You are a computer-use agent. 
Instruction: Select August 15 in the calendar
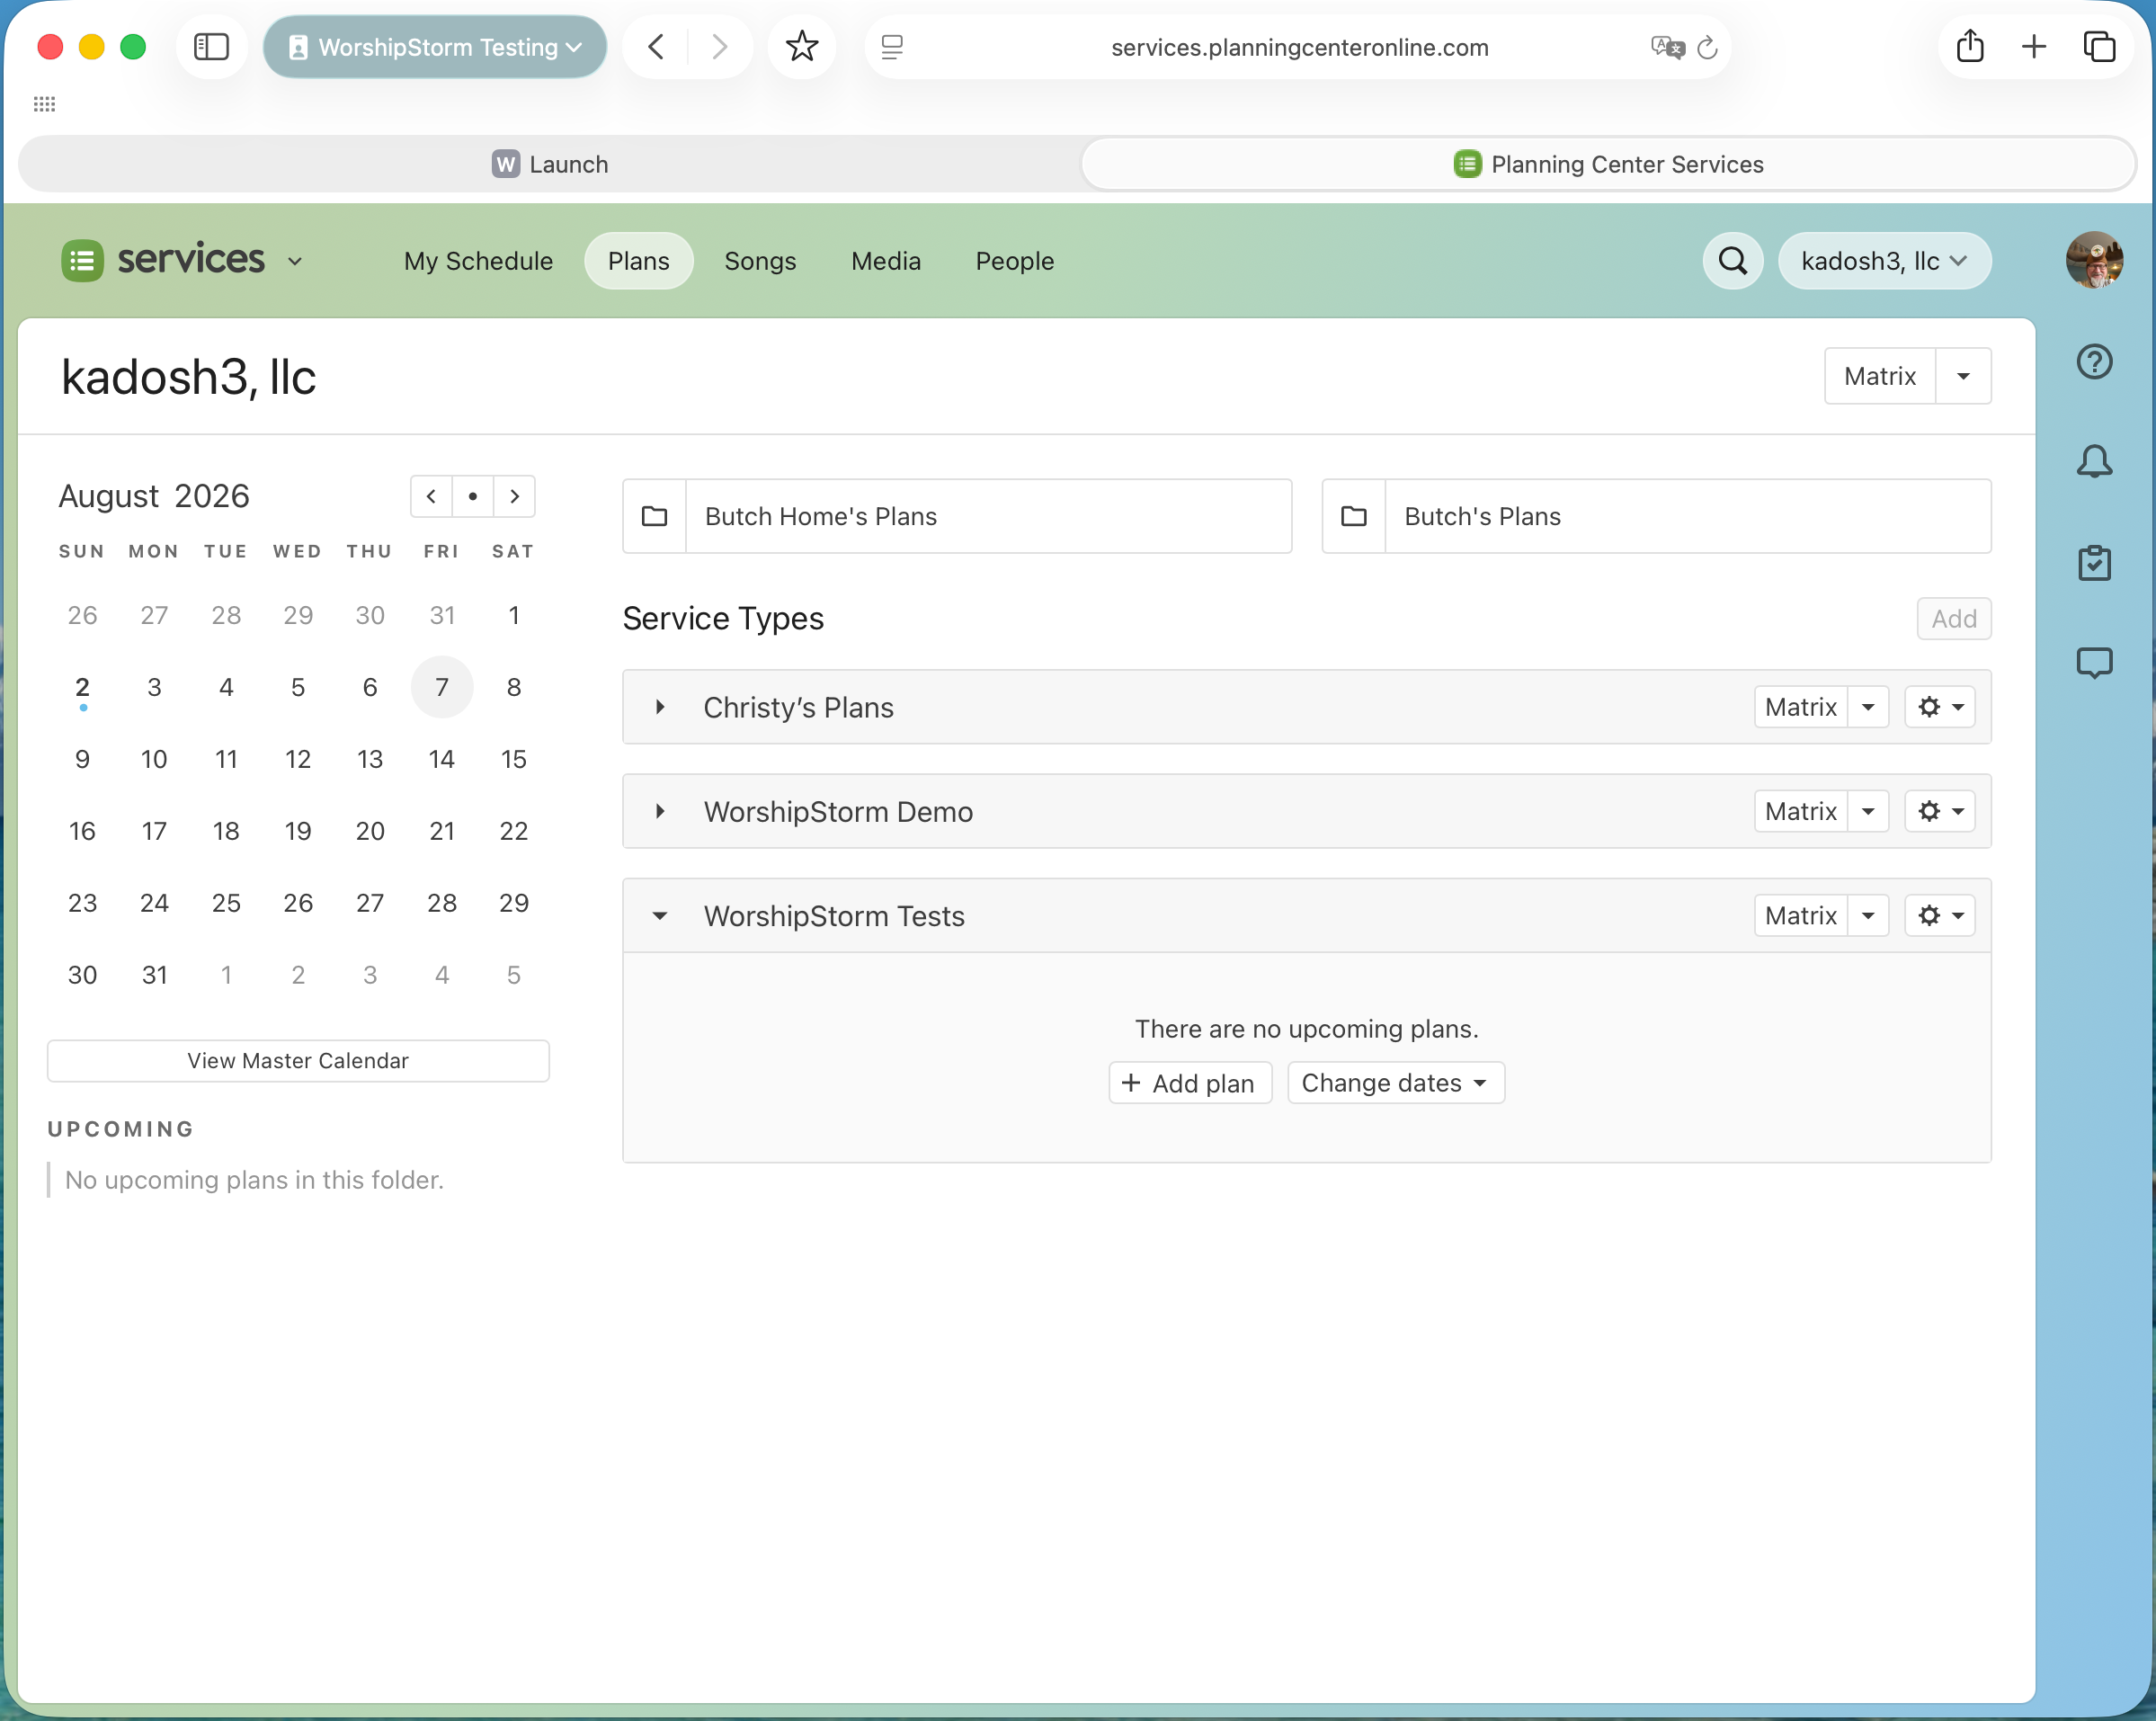[x=514, y=759]
